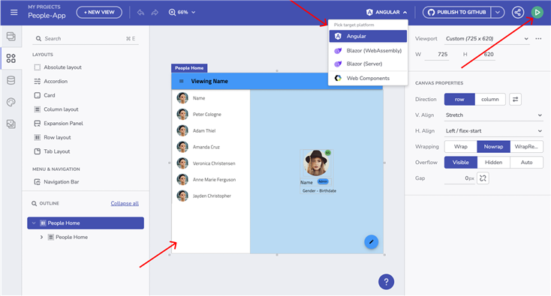Select Peter Cologne list item
Viewport: 551px width, 296px height.
click(211, 115)
